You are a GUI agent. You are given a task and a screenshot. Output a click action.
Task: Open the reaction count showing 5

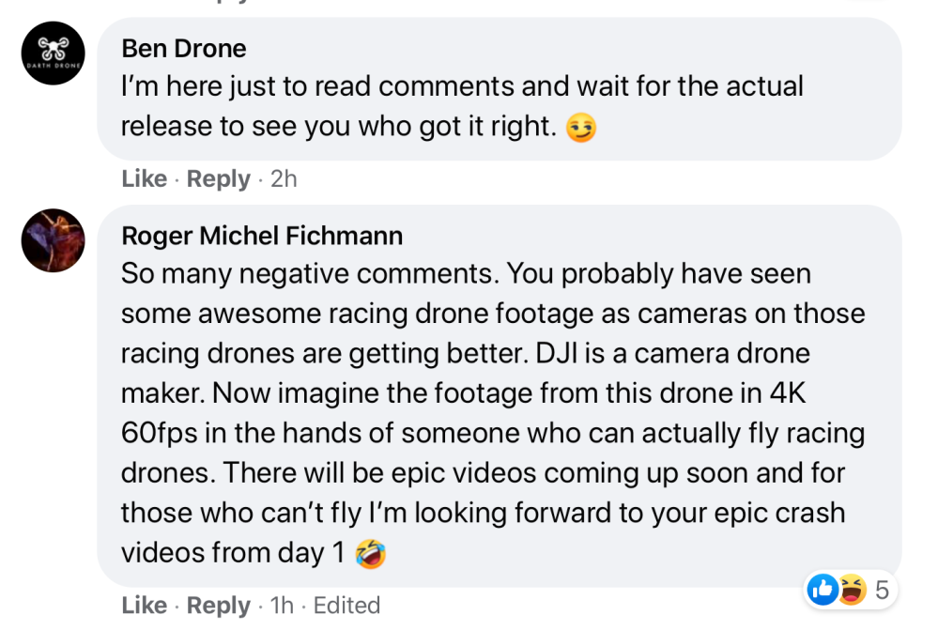(881, 590)
